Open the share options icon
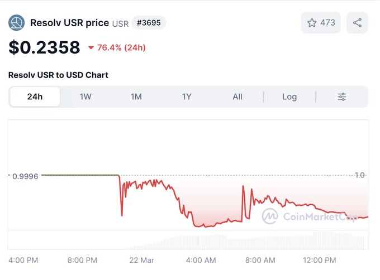 click(357, 23)
